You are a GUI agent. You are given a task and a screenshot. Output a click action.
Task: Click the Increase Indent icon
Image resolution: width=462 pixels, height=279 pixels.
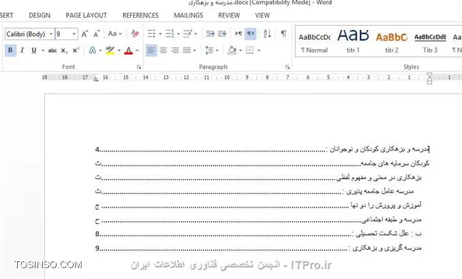[222, 33]
